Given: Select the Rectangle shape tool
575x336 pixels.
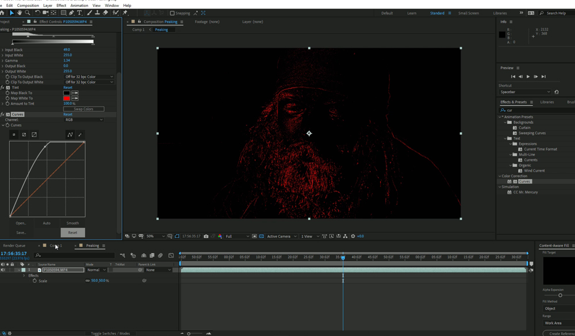Looking at the screenshot, I should [x=63, y=13].
